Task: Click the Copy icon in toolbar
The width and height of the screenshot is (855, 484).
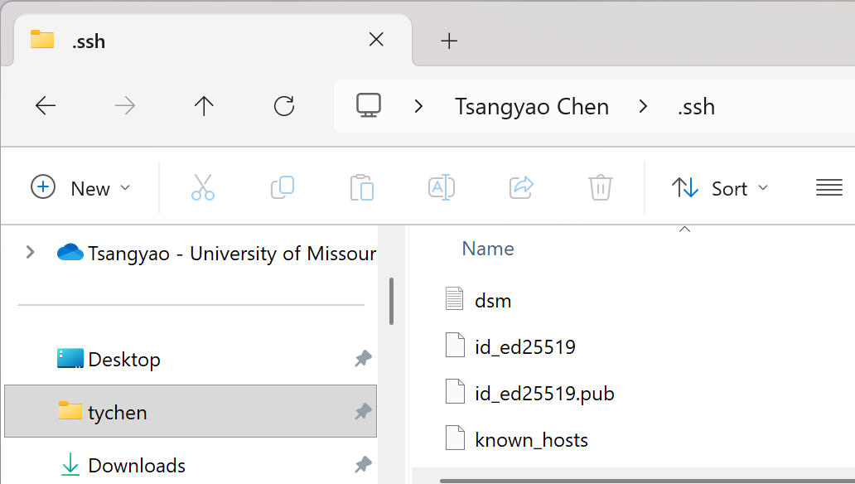Action: (x=283, y=187)
